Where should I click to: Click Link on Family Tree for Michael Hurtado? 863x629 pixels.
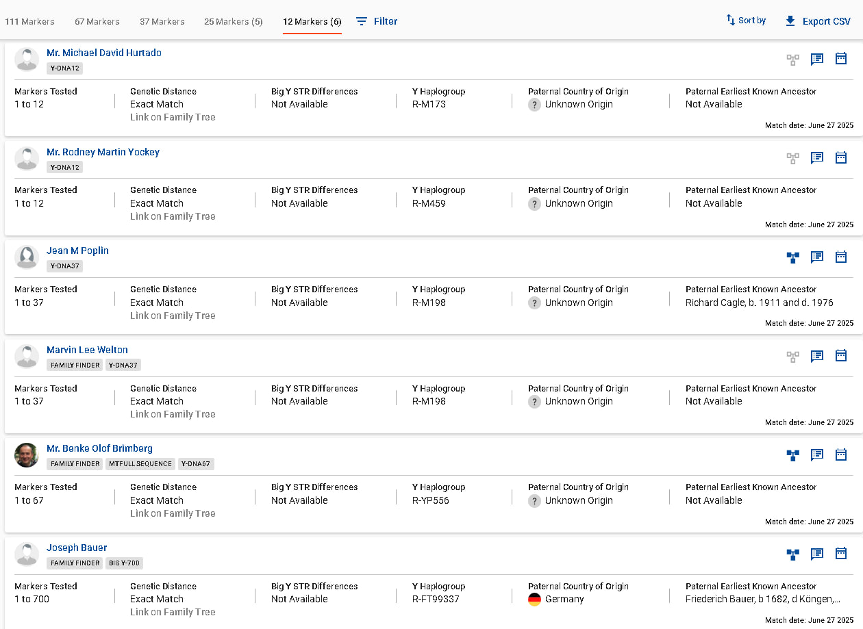click(x=173, y=117)
